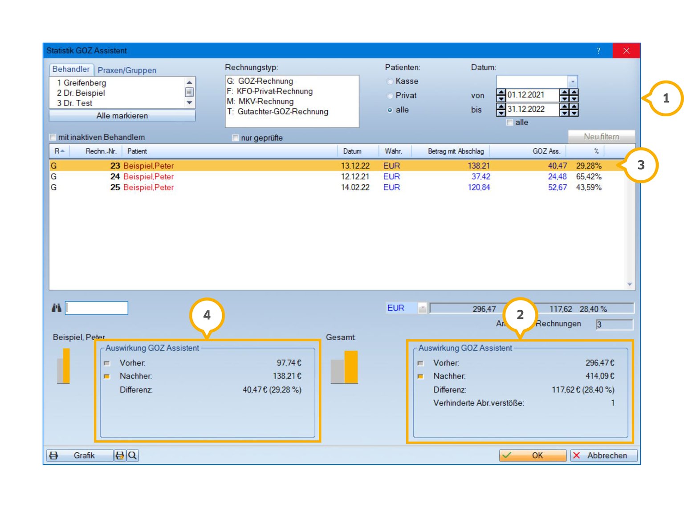Click the down arrow of the Behandler list scrollbar
684x508 pixels.
point(189,103)
